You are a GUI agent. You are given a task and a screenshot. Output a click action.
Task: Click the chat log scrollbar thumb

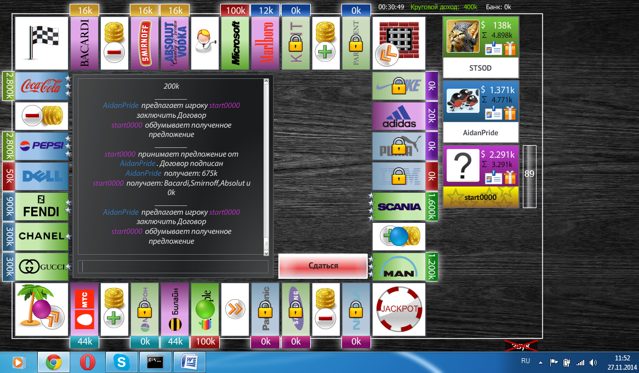(267, 244)
